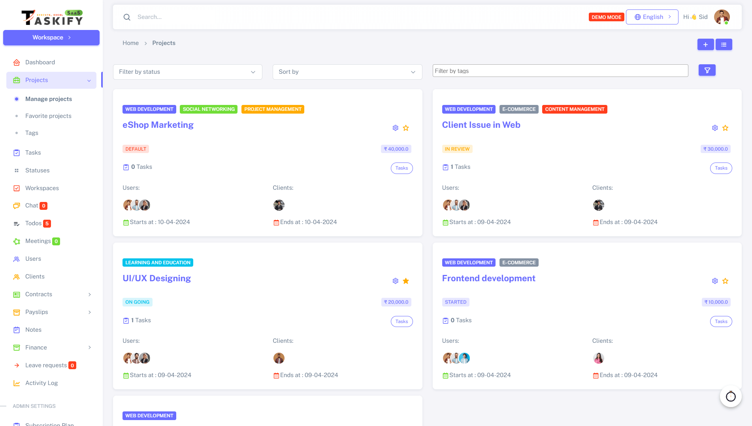Click the Filter by tags input field
This screenshot has height=426, width=752.
[x=560, y=71]
